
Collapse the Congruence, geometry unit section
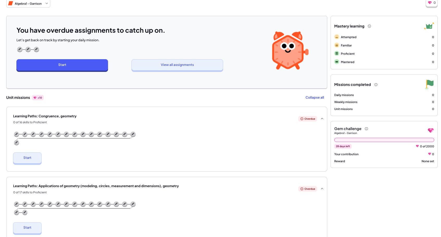(x=322, y=119)
